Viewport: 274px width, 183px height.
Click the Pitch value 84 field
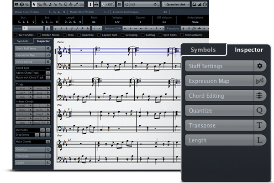click(x=94, y=22)
